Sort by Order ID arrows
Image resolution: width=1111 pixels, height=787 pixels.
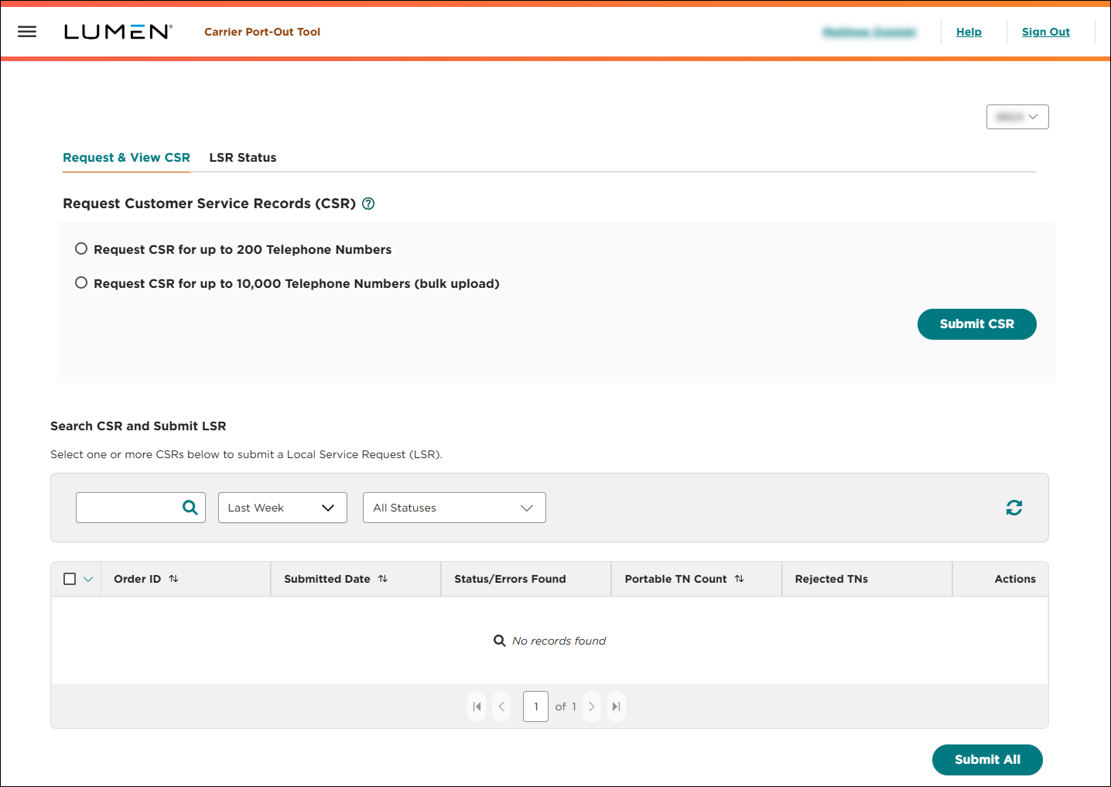(173, 579)
